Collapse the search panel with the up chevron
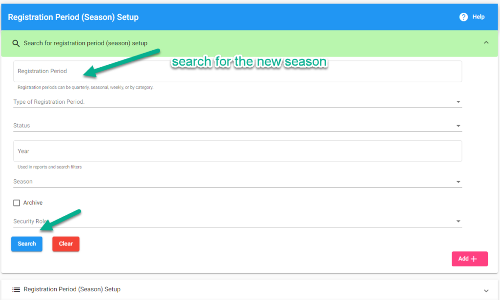The image size is (500, 300). click(x=486, y=42)
